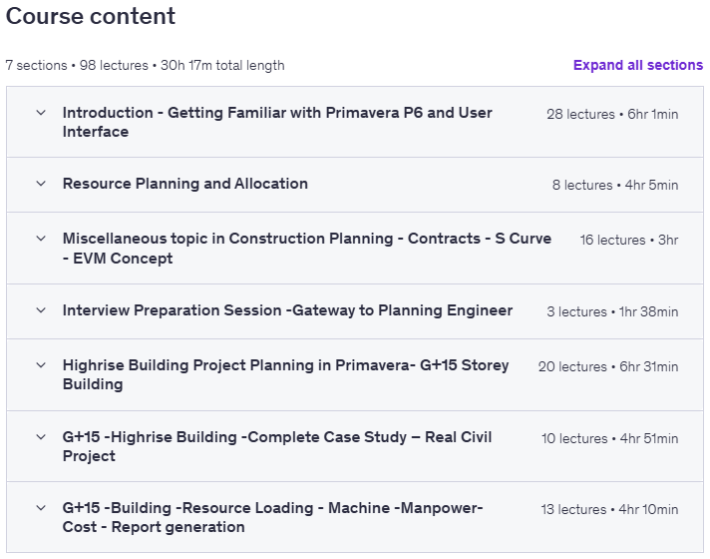Expand chevron for Interview Preparation Session

coord(41,310)
